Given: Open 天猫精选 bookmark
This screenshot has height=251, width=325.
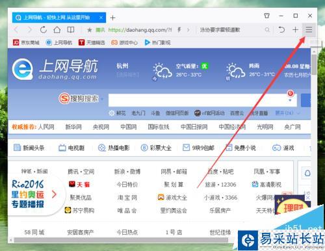Looking at the screenshot, I should pyautogui.click(x=92, y=42).
